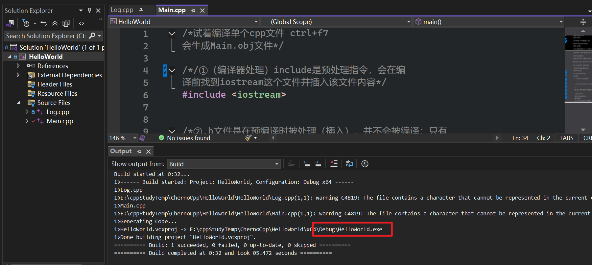Select Main.cpp in Solution Explorer tree
This screenshot has width=592, height=265.
[x=60, y=121]
